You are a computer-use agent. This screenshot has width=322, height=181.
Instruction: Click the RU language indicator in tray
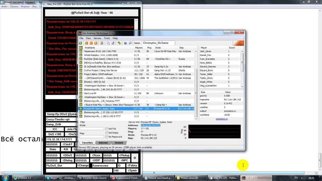pos(296,178)
